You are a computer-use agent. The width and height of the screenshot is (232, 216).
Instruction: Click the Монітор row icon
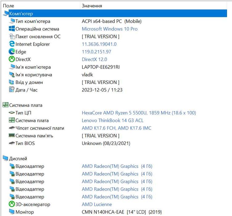(x=12, y=212)
